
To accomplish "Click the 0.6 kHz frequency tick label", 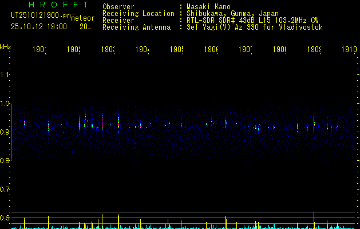I will click(x=5, y=218).
